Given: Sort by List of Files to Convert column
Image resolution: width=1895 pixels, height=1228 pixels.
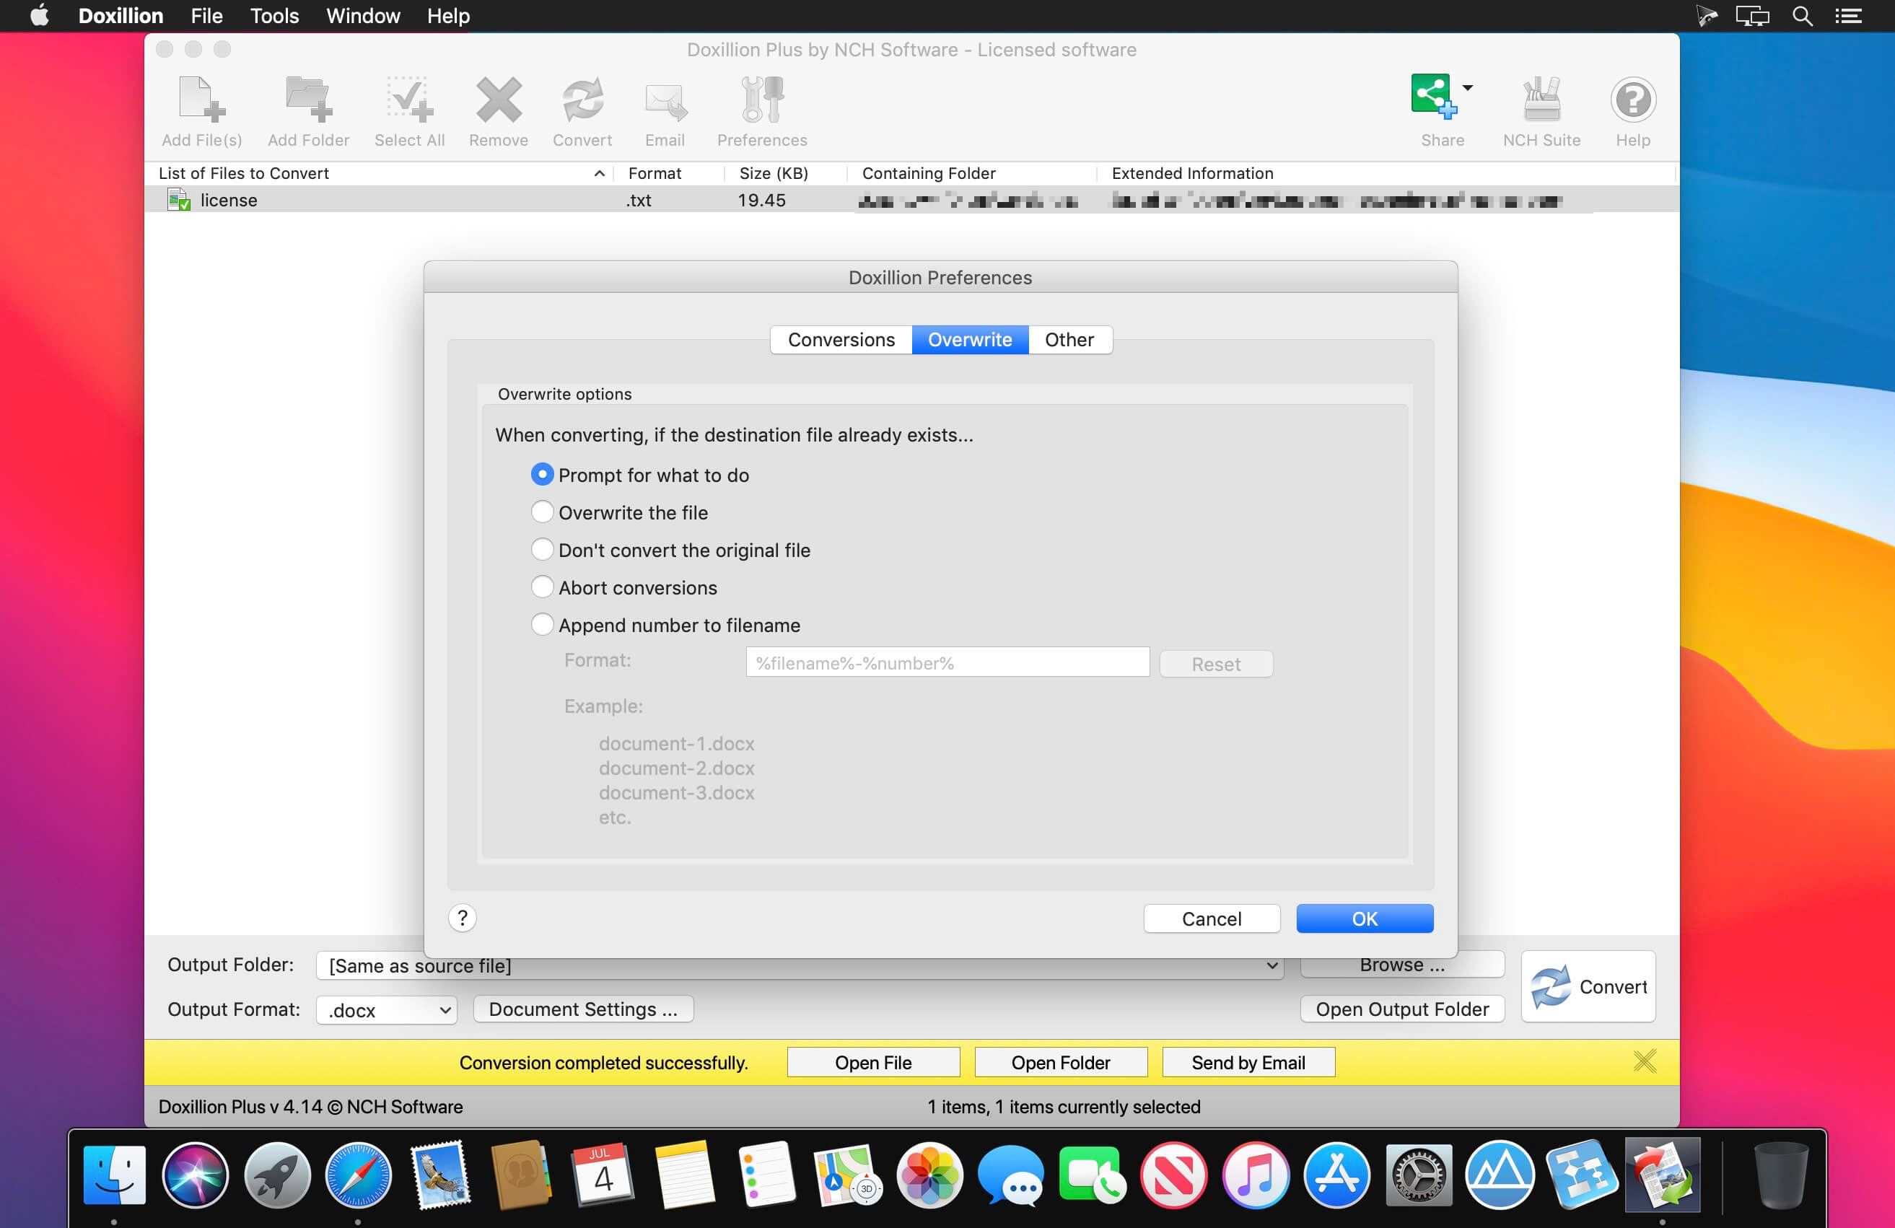Looking at the screenshot, I should tap(380, 172).
